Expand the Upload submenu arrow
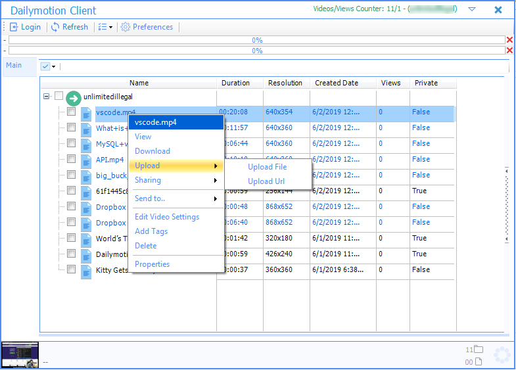 (216, 166)
